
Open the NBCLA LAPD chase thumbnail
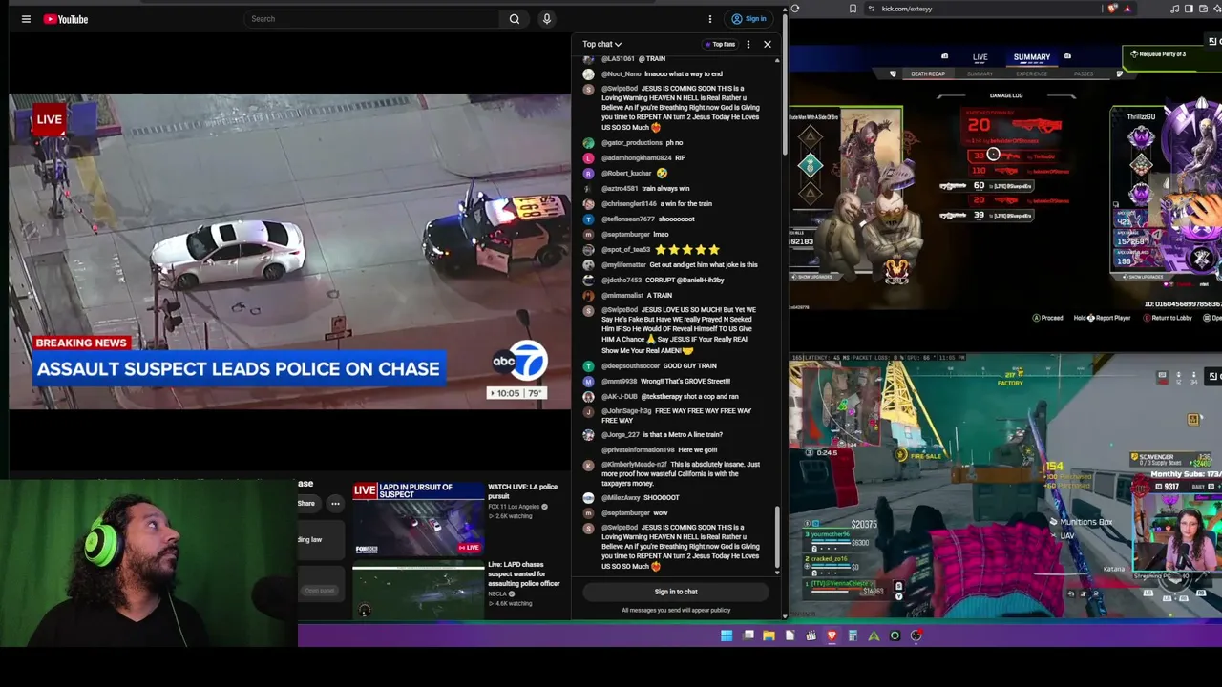(x=418, y=591)
